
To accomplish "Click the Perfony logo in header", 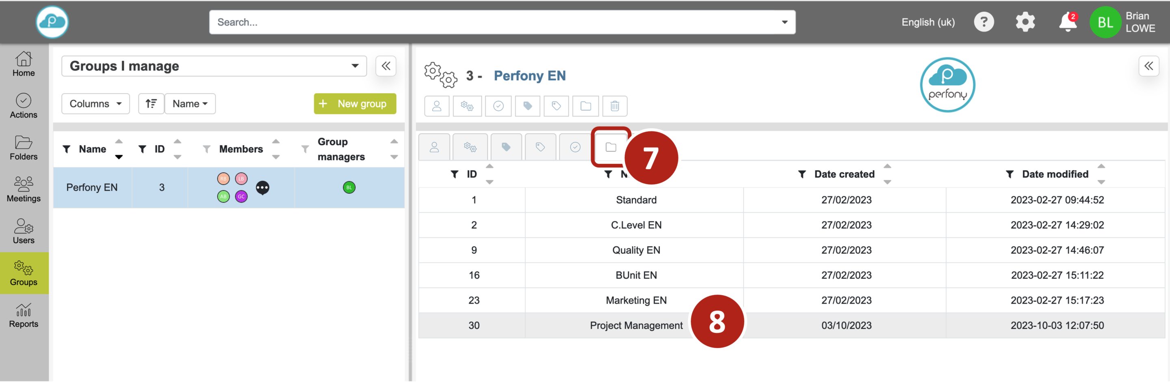I will click(52, 22).
